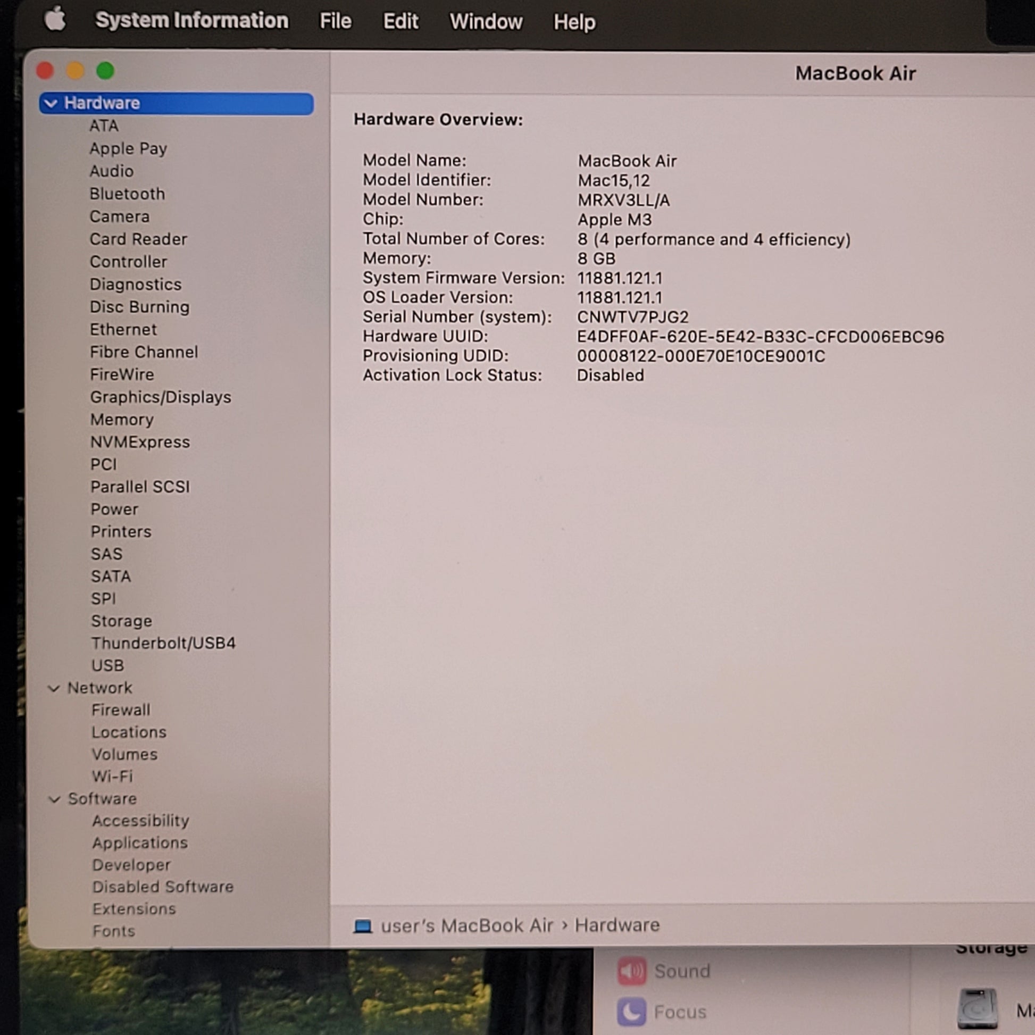Collapse the Network section chevron
1035x1035 pixels.
(54, 688)
